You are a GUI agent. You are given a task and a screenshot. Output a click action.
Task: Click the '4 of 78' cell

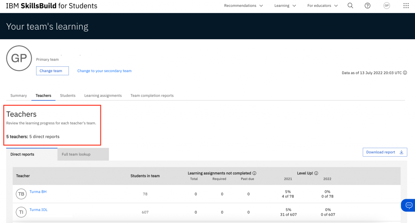(x=288, y=196)
